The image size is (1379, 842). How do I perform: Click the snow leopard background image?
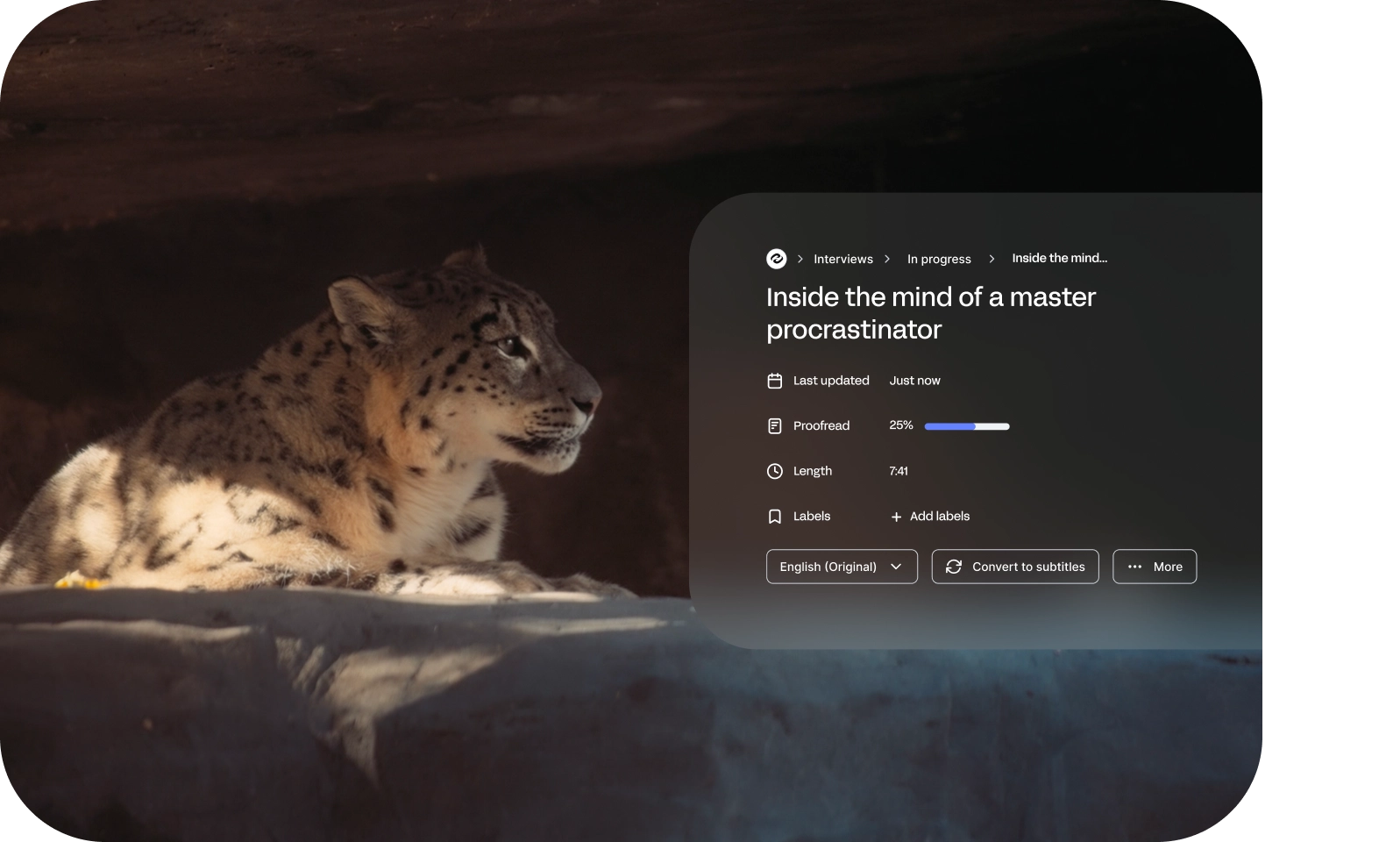pos(351,439)
